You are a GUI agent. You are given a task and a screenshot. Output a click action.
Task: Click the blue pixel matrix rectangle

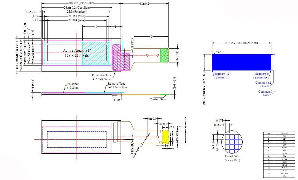[241, 62]
